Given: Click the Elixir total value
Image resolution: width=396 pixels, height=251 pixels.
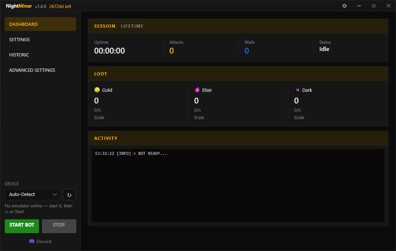Looking at the screenshot, I should [x=196, y=101].
